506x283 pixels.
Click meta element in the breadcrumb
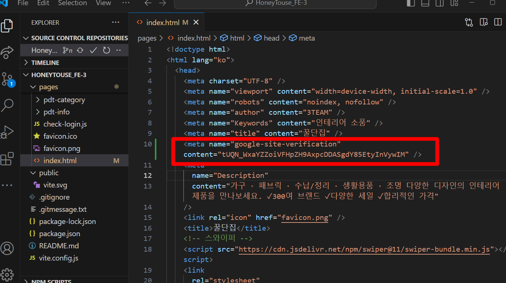click(x=302, y=38)
